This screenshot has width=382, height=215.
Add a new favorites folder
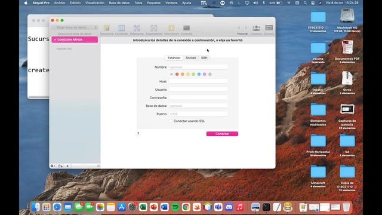click(60, 166)
